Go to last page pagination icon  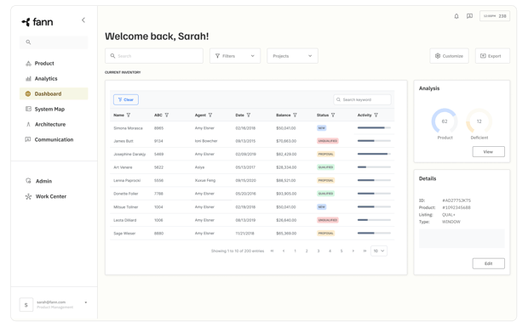point(364,251)
